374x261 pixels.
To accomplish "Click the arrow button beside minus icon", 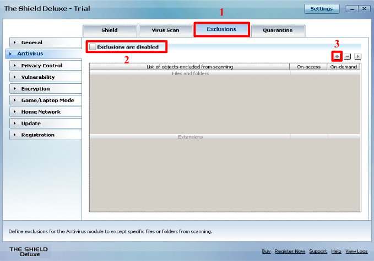I will coord(357,56).
